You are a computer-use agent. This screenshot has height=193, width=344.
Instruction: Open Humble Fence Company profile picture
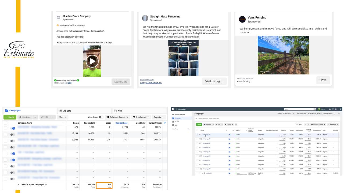click(x=58, y=17)
